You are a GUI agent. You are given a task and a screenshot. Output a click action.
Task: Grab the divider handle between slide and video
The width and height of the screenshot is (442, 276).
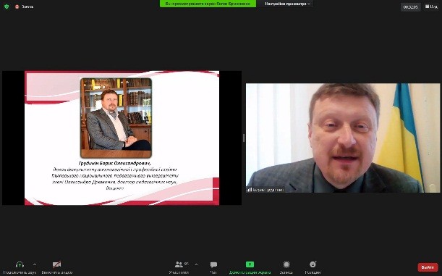coord(244,138)
